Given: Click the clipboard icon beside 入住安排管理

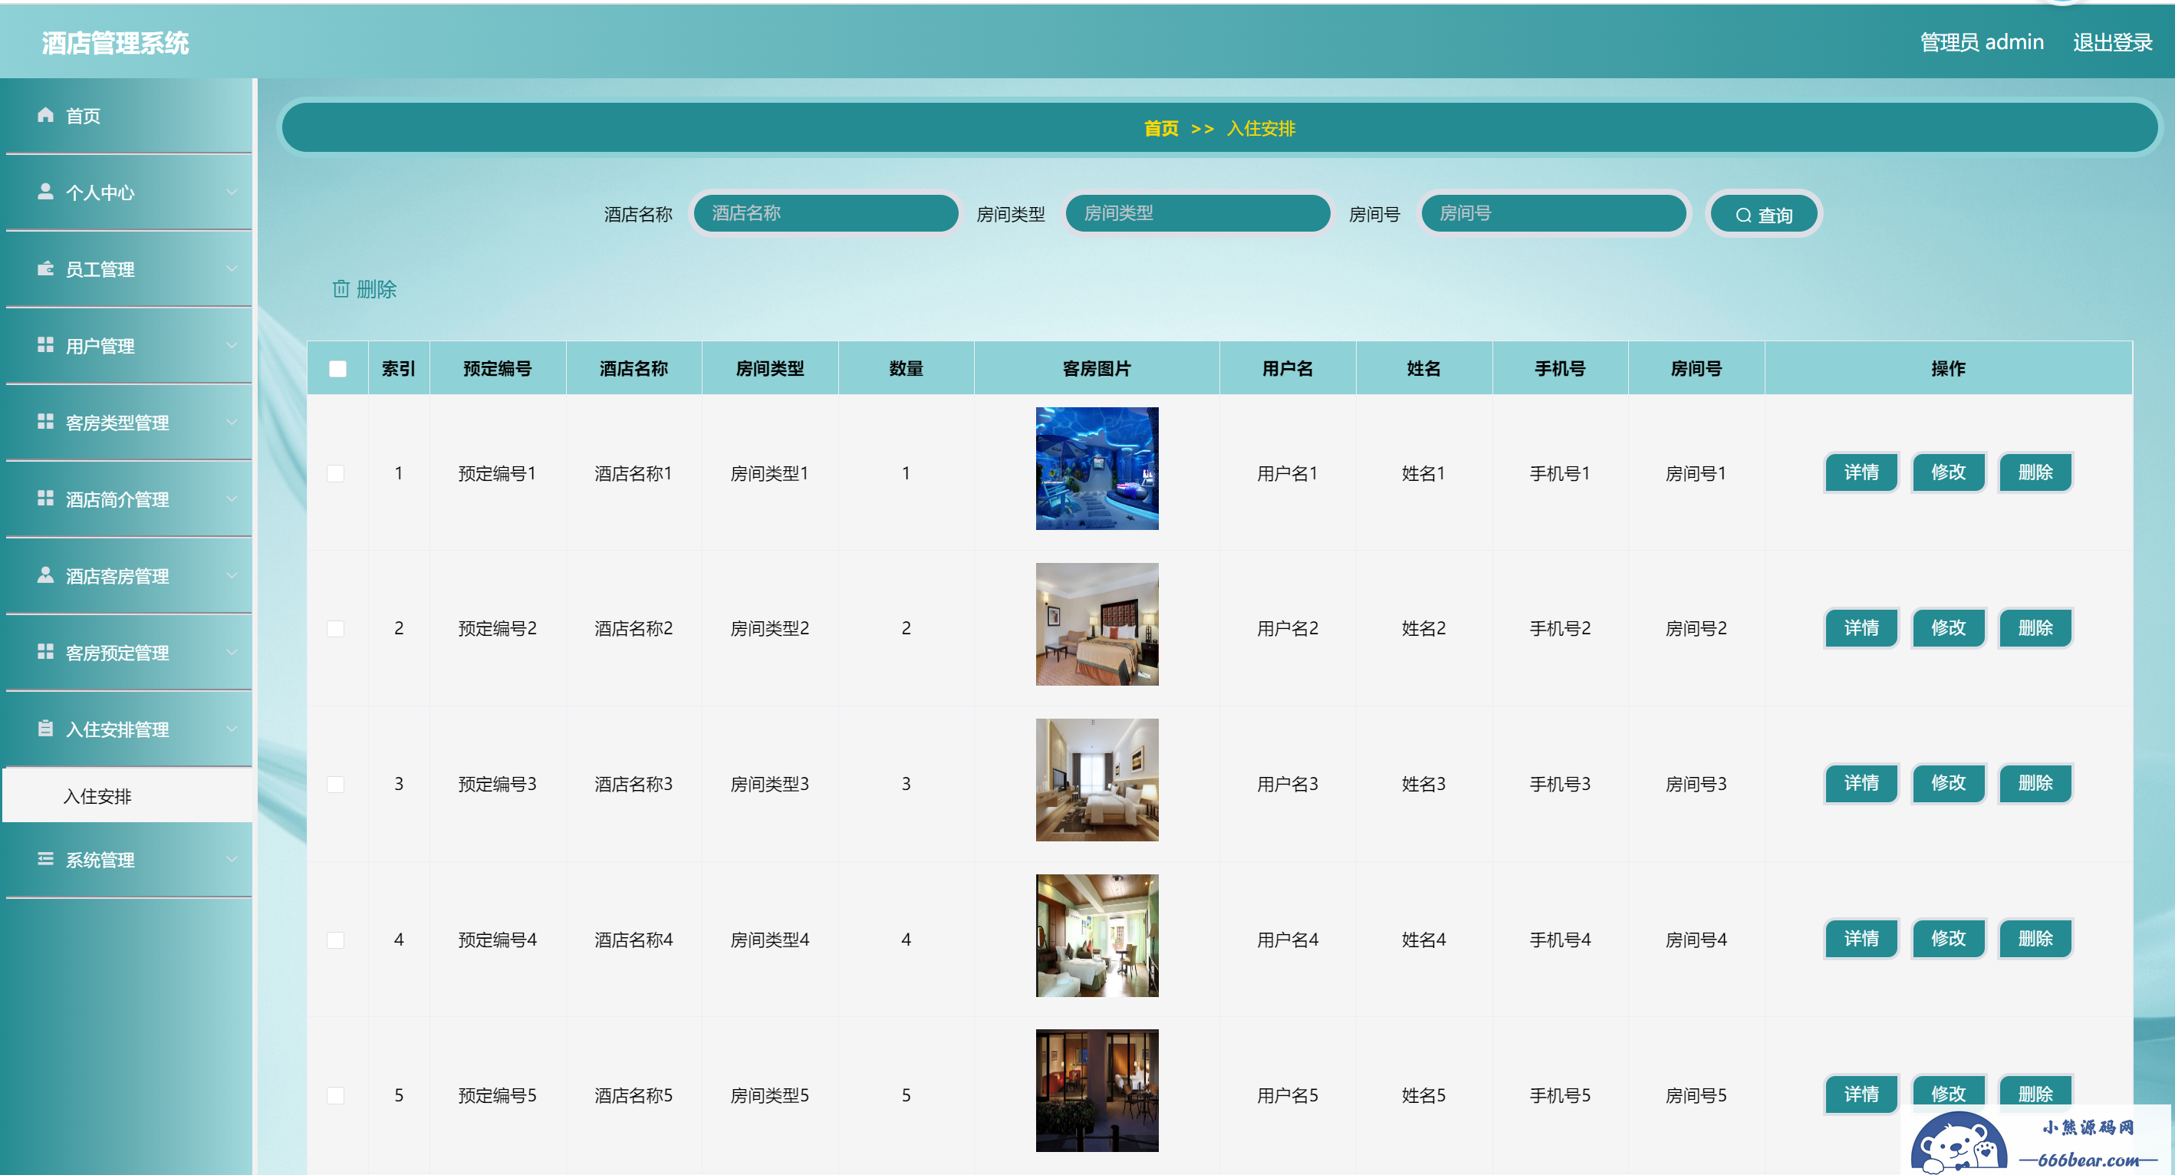Looking at the screenshot, I should (x=45, y=729).
